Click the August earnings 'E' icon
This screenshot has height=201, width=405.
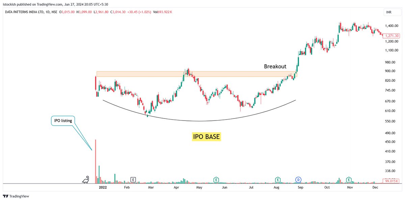click(278, 180)
